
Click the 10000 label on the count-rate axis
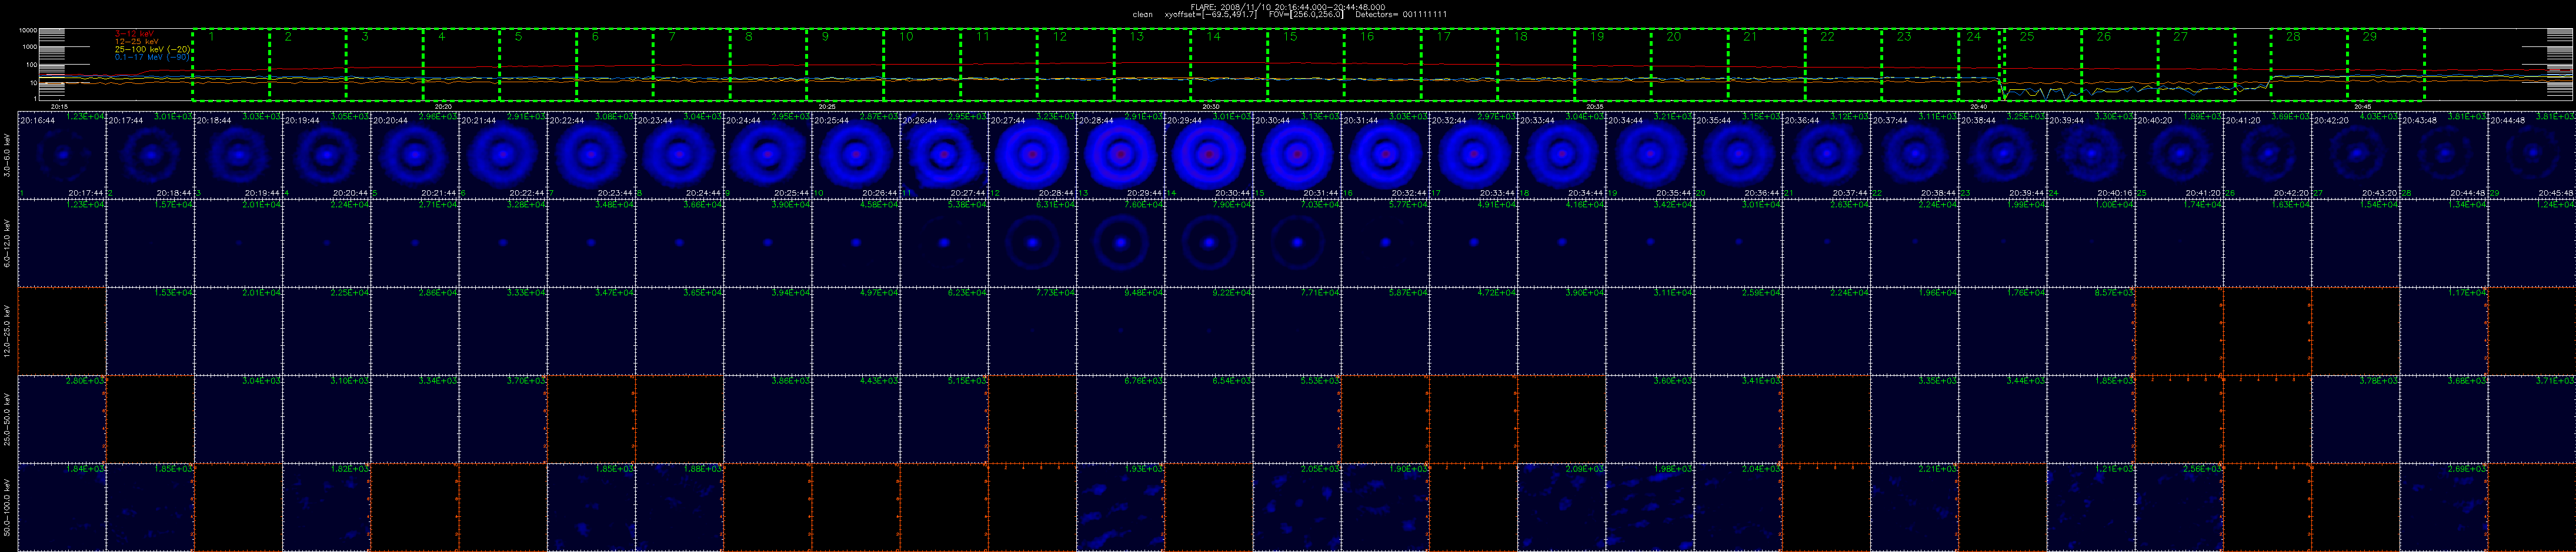coord(28,31)
